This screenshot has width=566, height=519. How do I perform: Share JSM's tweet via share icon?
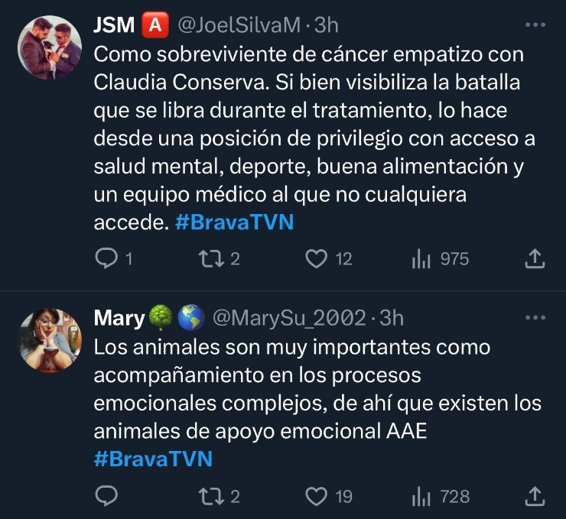[x=535, y=259]
